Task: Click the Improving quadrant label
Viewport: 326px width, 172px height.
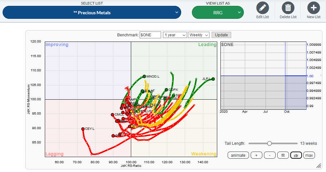Action: coord(57,45)
